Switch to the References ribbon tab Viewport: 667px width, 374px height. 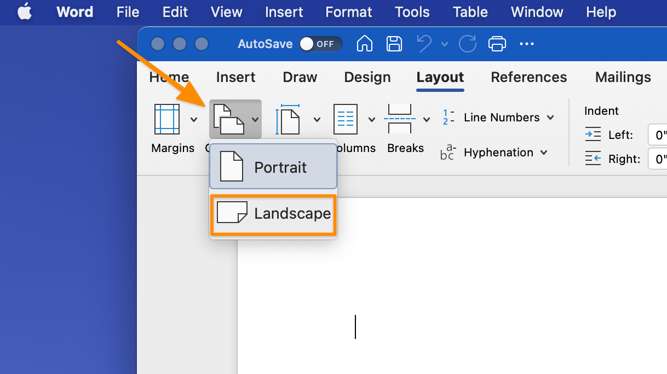coord(529,77)
